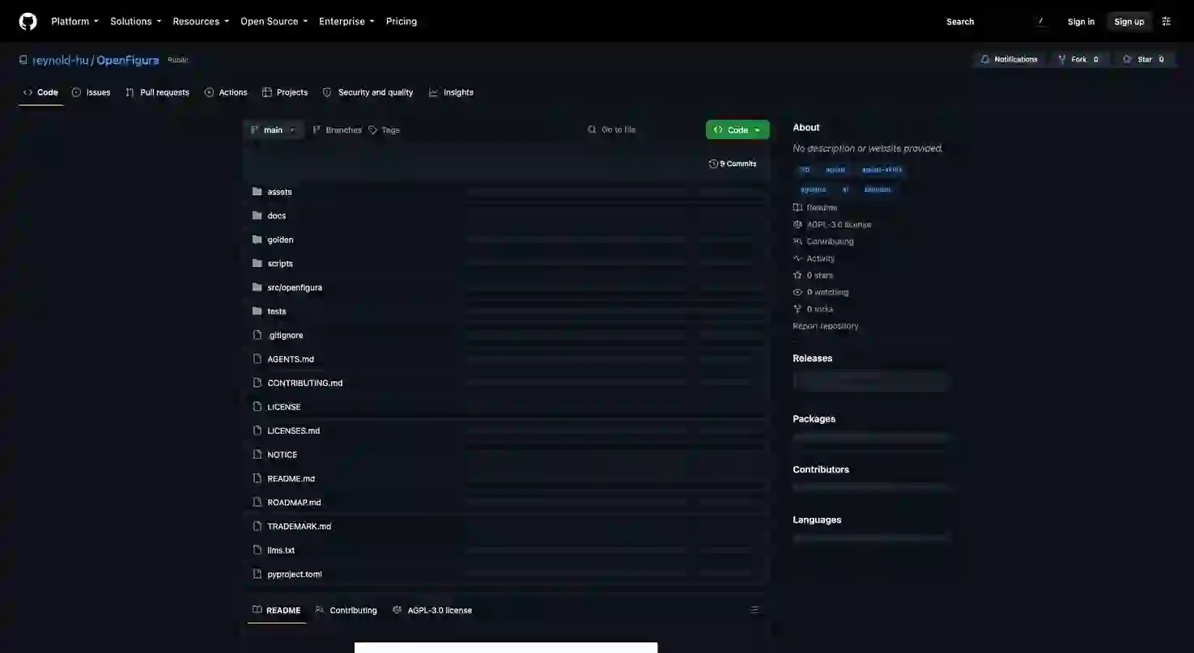The image size is (1194, 653).
Task: Click the watching eye icon
Action: pos(797,292)
